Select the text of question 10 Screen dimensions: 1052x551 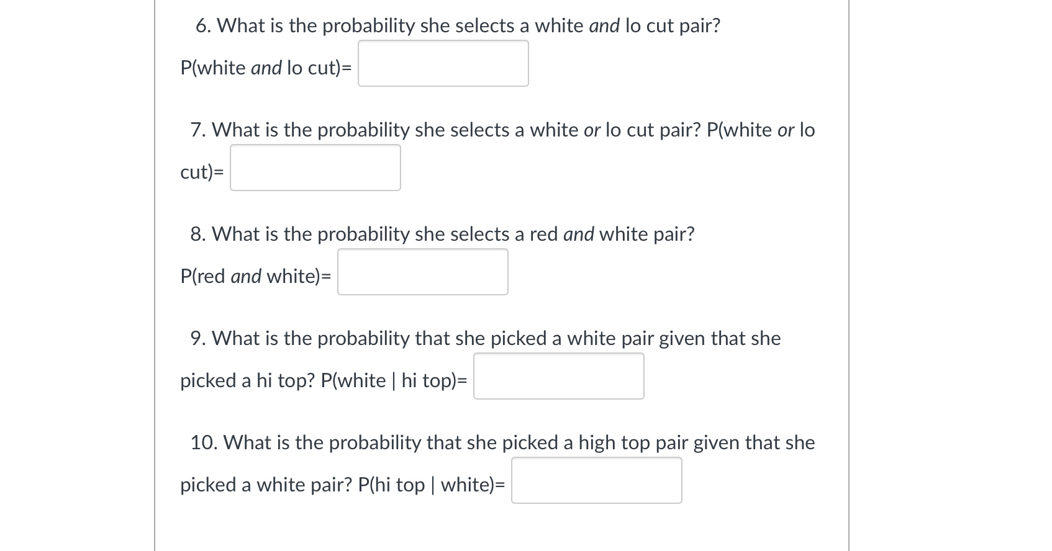coord(502,442)
